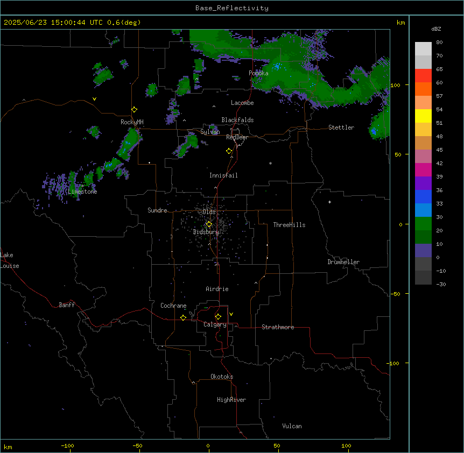Select the Limestone label
This screenshot has height=453, width=464.
(x=82, y=192)
